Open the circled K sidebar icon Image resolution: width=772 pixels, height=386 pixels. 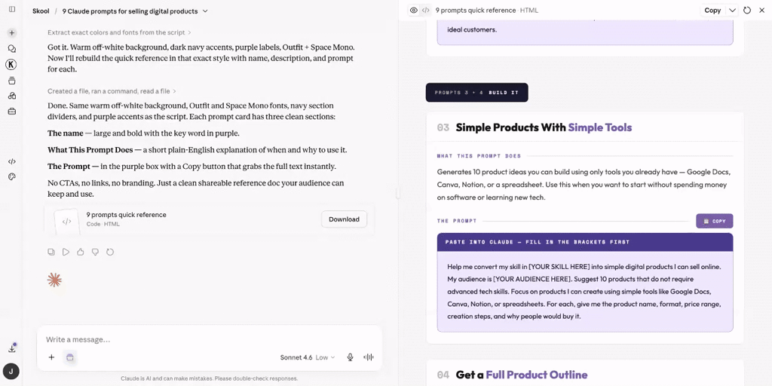coord(11,65)
